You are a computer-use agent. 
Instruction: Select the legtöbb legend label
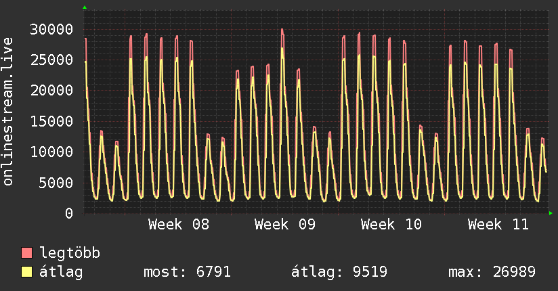(x=70, y=252)
